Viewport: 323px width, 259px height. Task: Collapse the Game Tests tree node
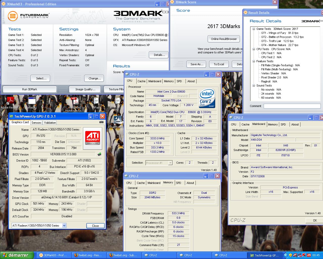(x=254, y=29)
